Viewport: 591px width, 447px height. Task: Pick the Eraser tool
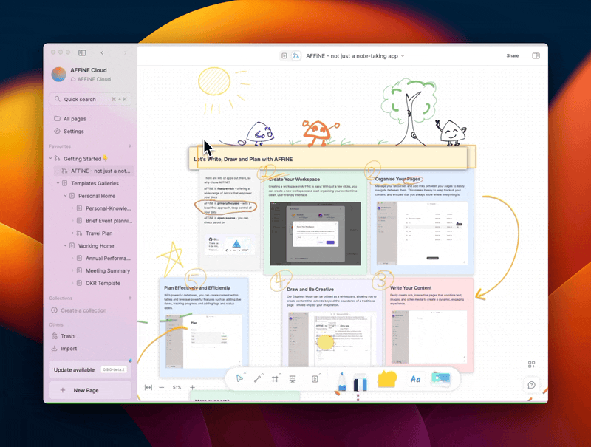pos(360,381)
